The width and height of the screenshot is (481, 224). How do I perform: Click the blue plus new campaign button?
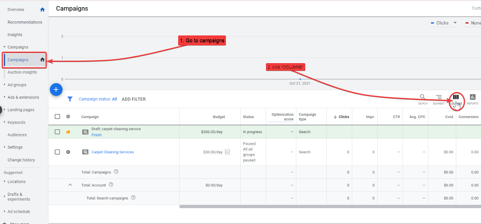[56, 89]
